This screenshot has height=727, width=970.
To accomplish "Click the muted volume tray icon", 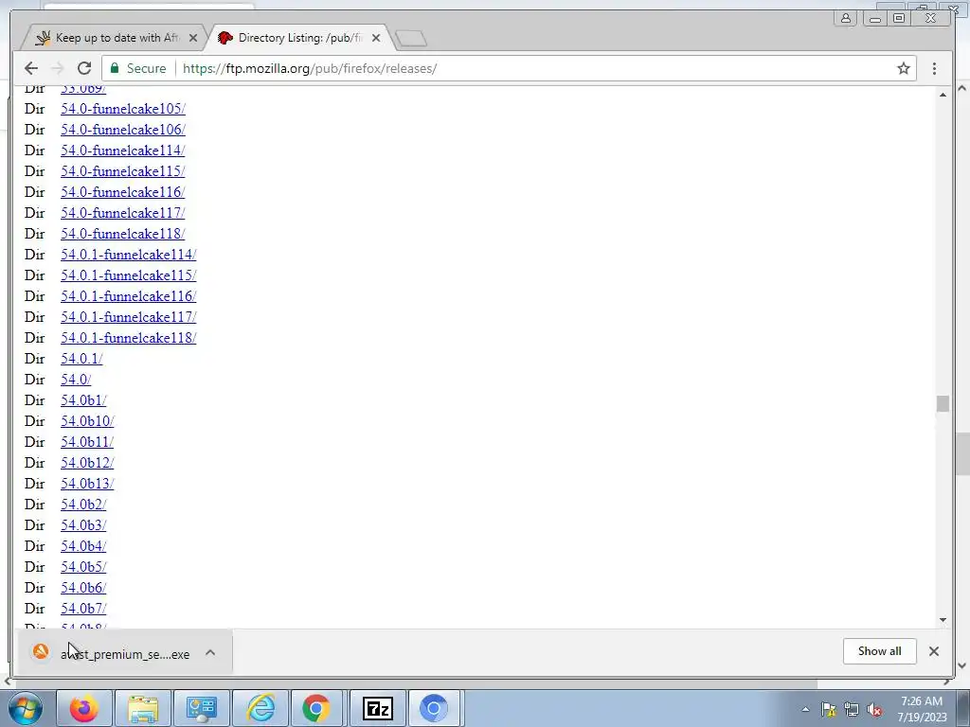I will pyautogui.click(x=874, y=709).
